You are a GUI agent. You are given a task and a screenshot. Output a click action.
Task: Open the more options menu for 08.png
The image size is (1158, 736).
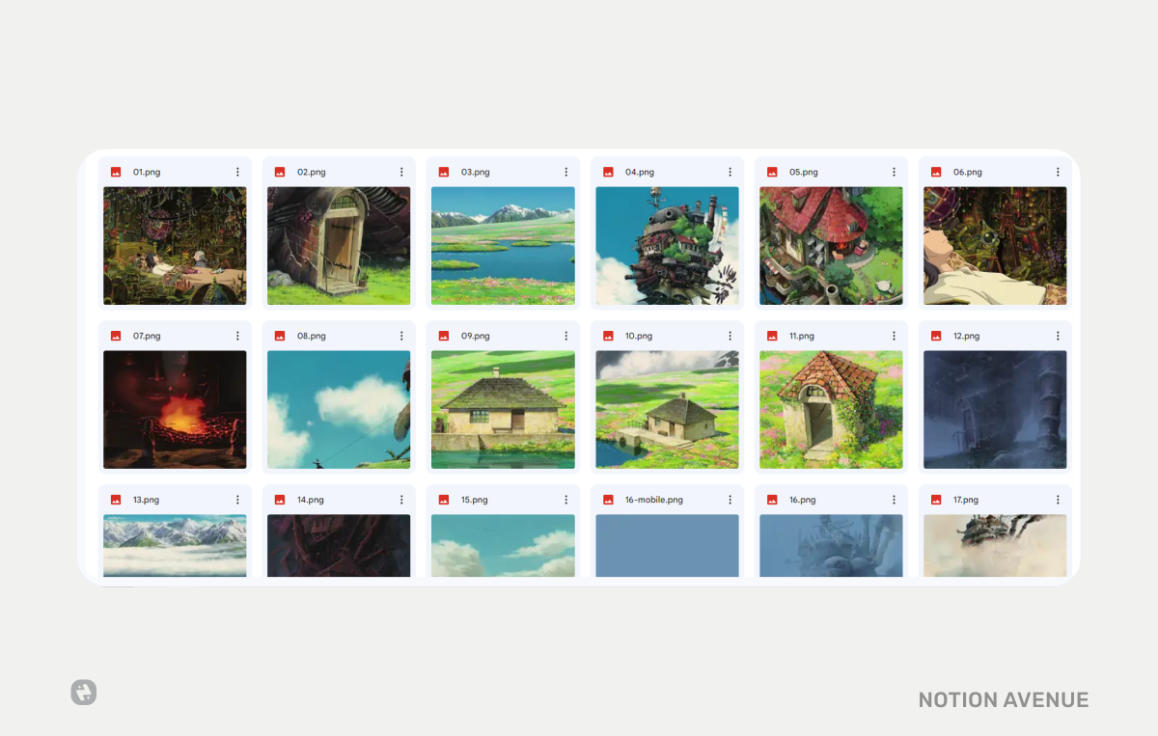pyautogui.click(x=401, y=336)
